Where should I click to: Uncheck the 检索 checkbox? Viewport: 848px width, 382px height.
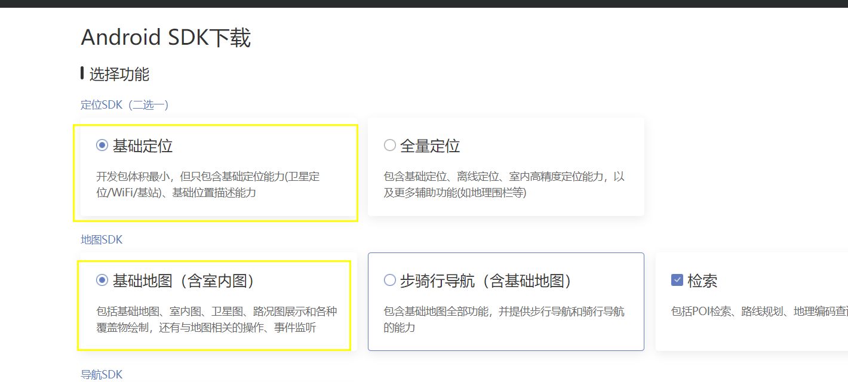point(677,281)
